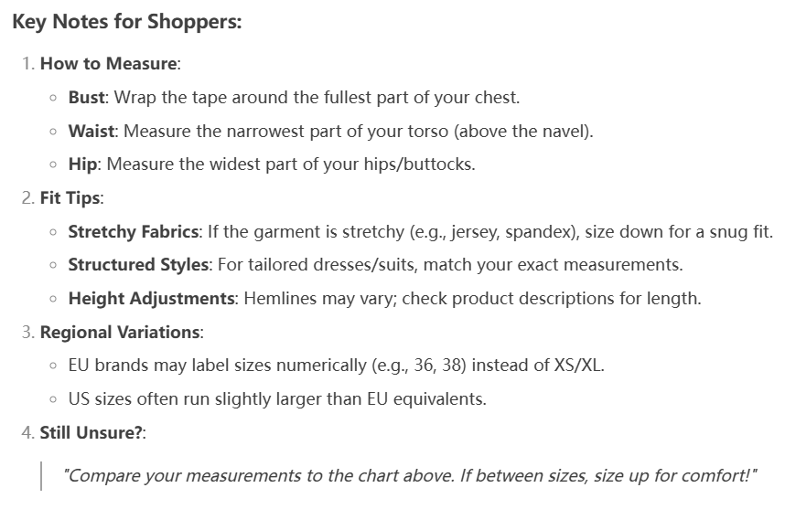This screenshot has height=509, width=785.
Task: Click the 'Structured Styles' bold text
Action: [139, 265]
